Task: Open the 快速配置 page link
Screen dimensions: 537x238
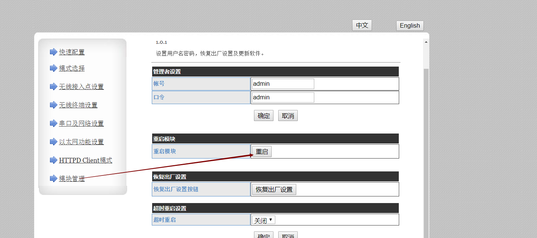Action: tap(72, 52)
